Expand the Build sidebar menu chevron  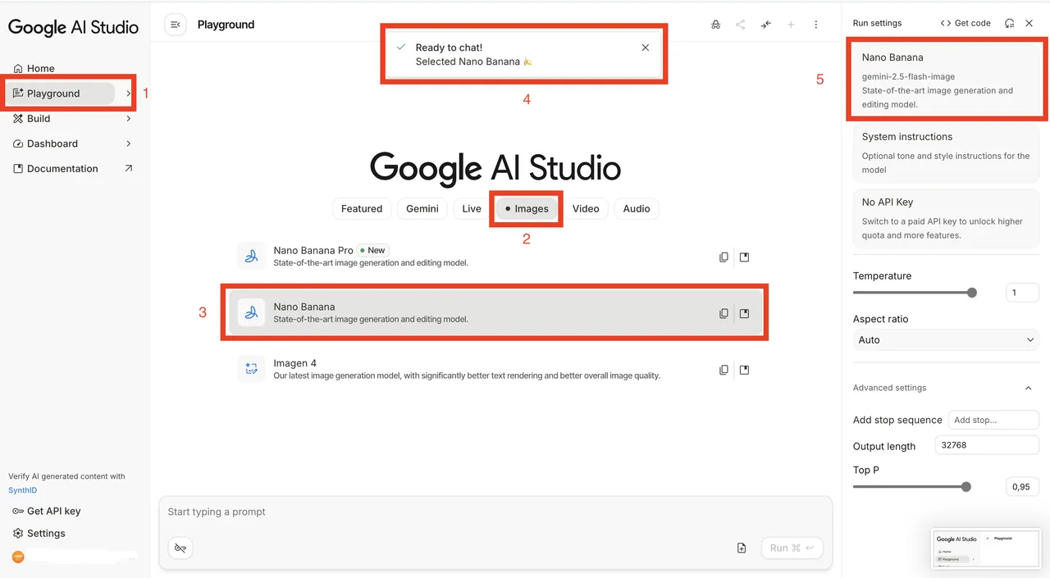[x=129, y=119]
